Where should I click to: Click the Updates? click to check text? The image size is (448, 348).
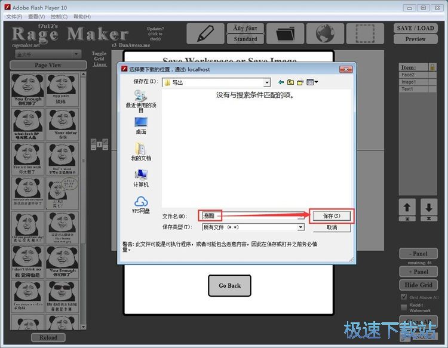point(155,33)
